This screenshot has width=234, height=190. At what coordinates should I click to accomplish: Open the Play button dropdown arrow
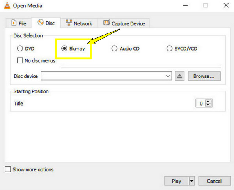(x=192, y=181)
